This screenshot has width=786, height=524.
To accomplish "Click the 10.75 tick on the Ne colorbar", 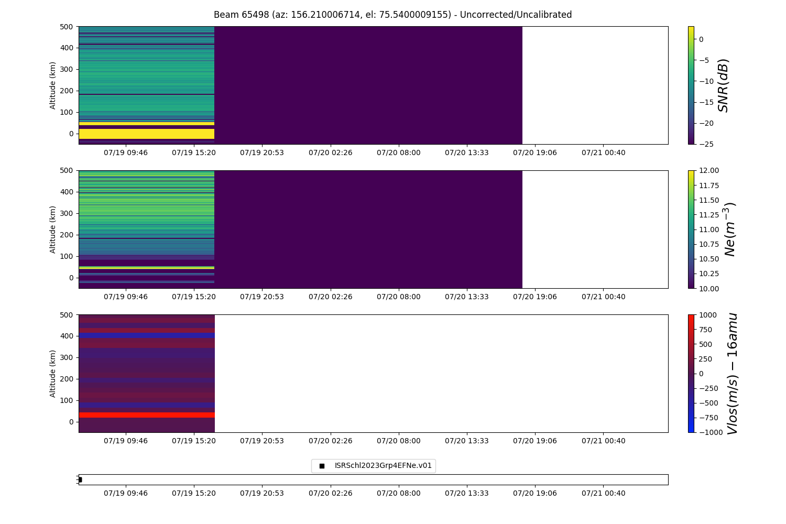I will 708,244.
